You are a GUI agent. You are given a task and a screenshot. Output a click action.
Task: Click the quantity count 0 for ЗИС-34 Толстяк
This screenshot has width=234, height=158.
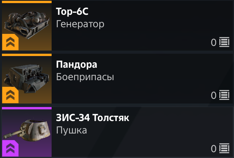click(x=213, y=149)
